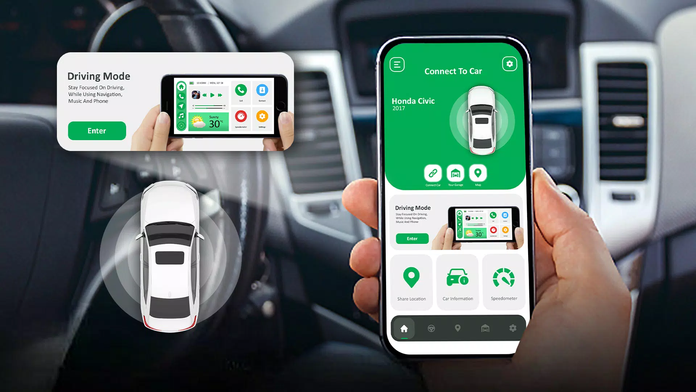Toggle garage icon in bottom navigation
696x392 pixels.
(485, 328)
